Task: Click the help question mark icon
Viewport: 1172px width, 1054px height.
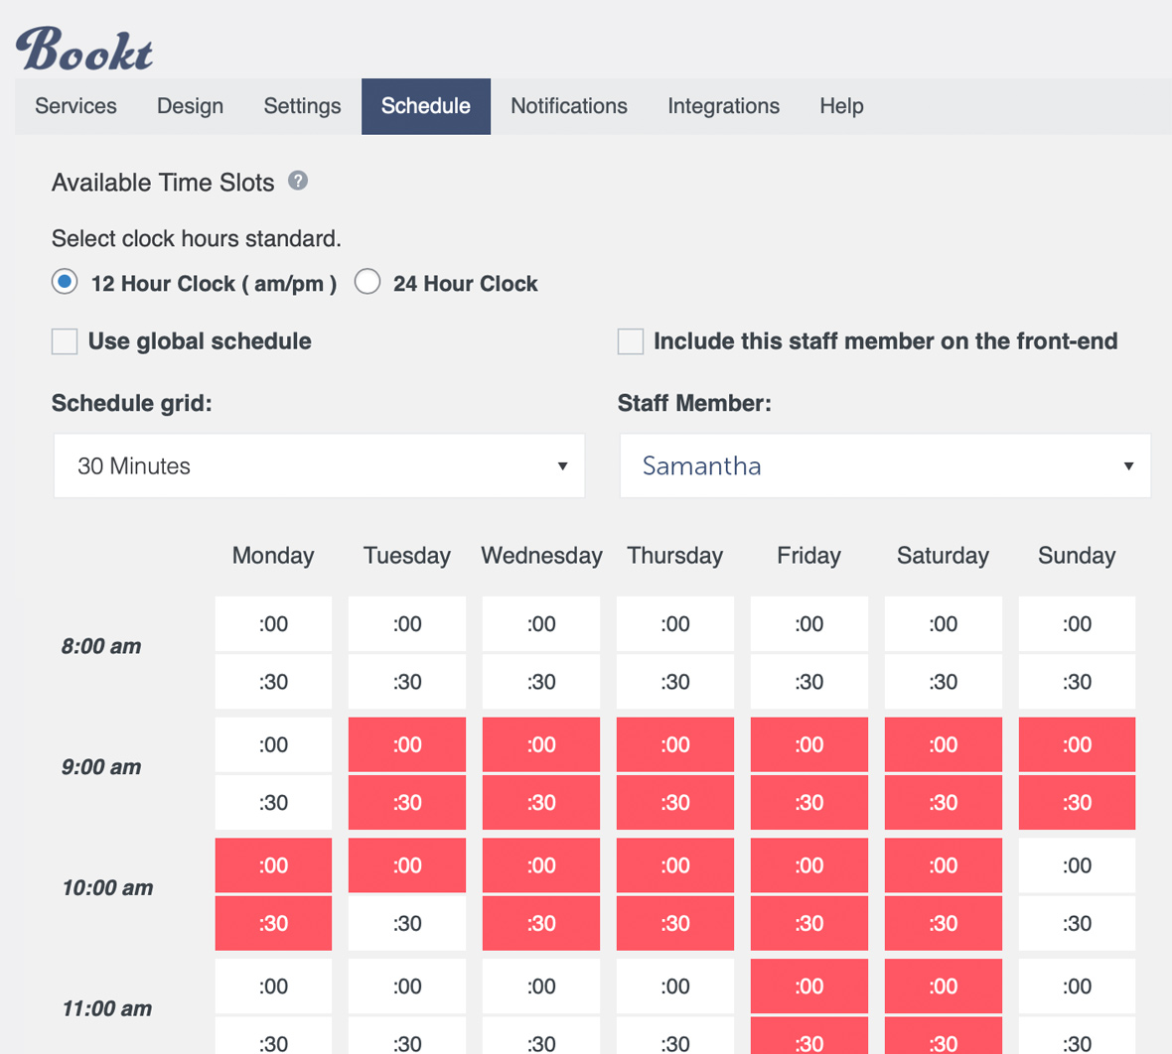Action: pos(298,181)
